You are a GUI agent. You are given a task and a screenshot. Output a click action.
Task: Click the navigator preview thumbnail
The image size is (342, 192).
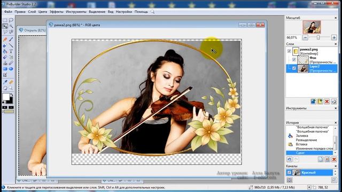(x=312, y=27)
